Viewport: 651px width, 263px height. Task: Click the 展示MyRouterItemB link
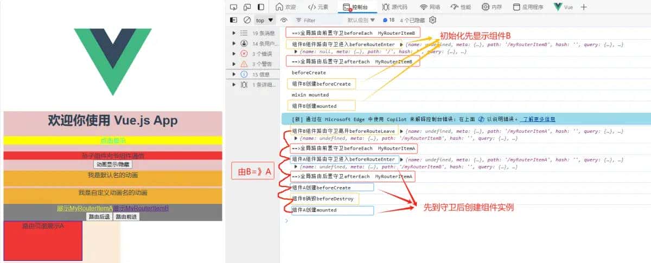(x=141, y=208)
